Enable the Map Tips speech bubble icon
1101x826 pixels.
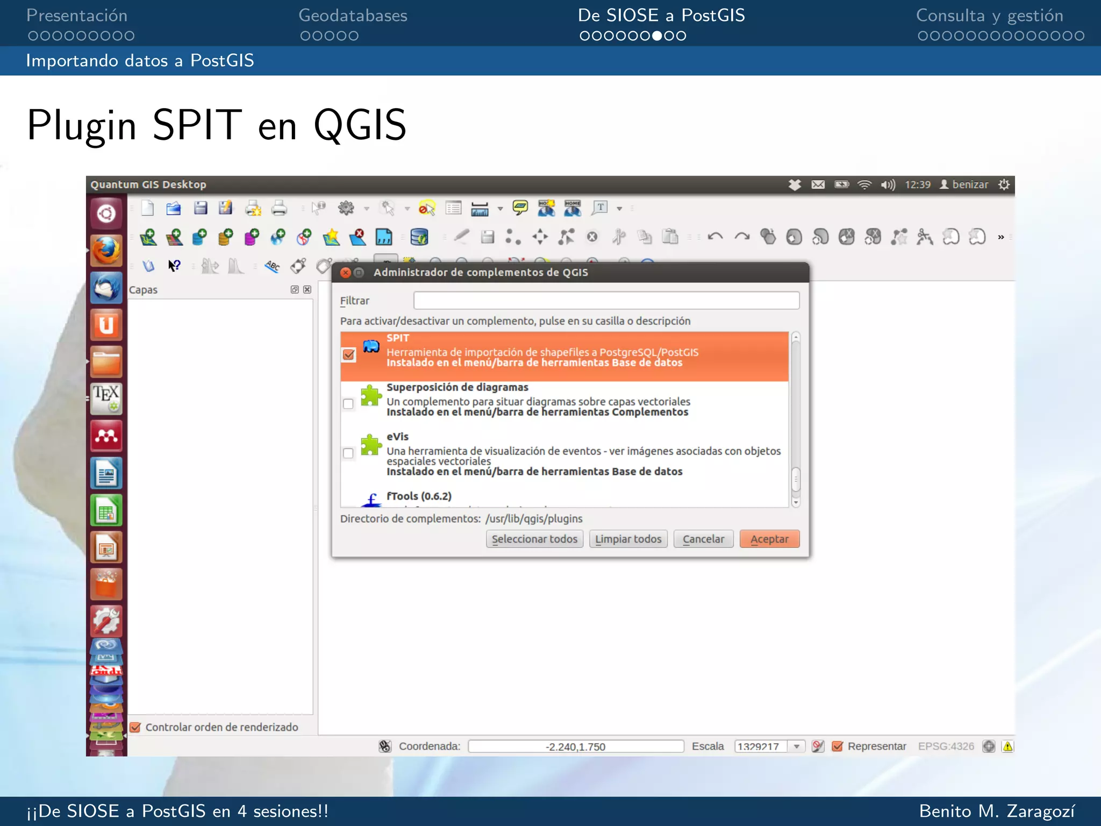(520, 208)
